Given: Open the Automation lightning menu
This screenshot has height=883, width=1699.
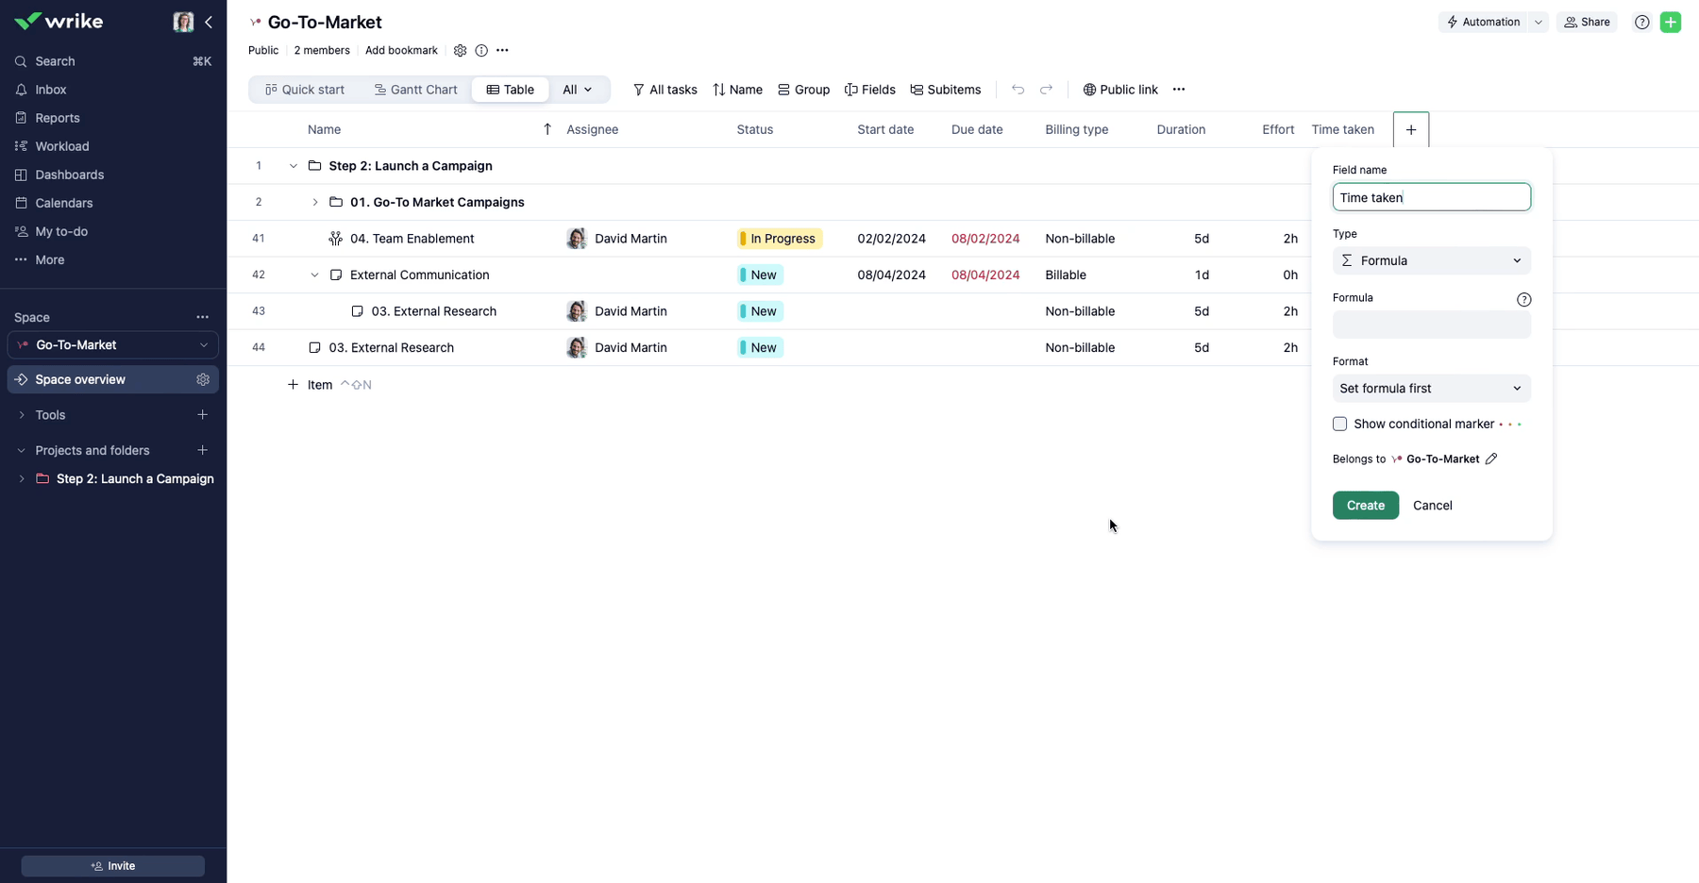Looking at the screenshot, I should tap(1484, 23).
